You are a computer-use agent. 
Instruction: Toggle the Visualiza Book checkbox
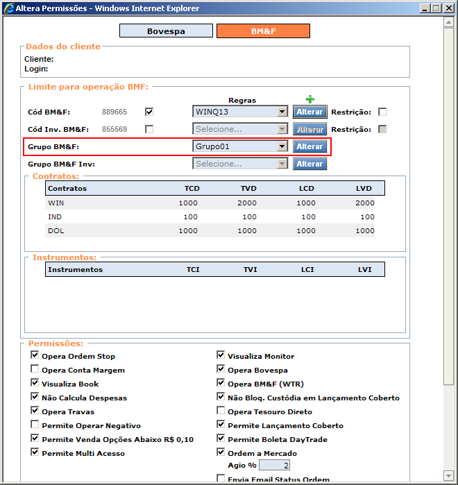coord(35,382)
